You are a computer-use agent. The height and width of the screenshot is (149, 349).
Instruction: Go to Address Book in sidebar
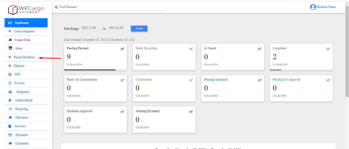pyautogui.click(x=24, y=100)
